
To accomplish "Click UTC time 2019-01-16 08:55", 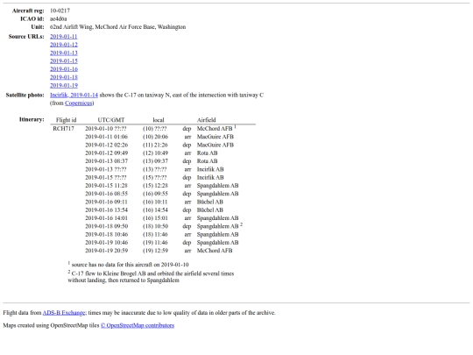I will click(x=107, y=194).
